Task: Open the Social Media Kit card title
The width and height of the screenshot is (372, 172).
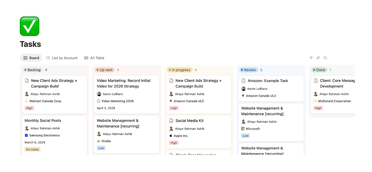Action: pos(189,121)
